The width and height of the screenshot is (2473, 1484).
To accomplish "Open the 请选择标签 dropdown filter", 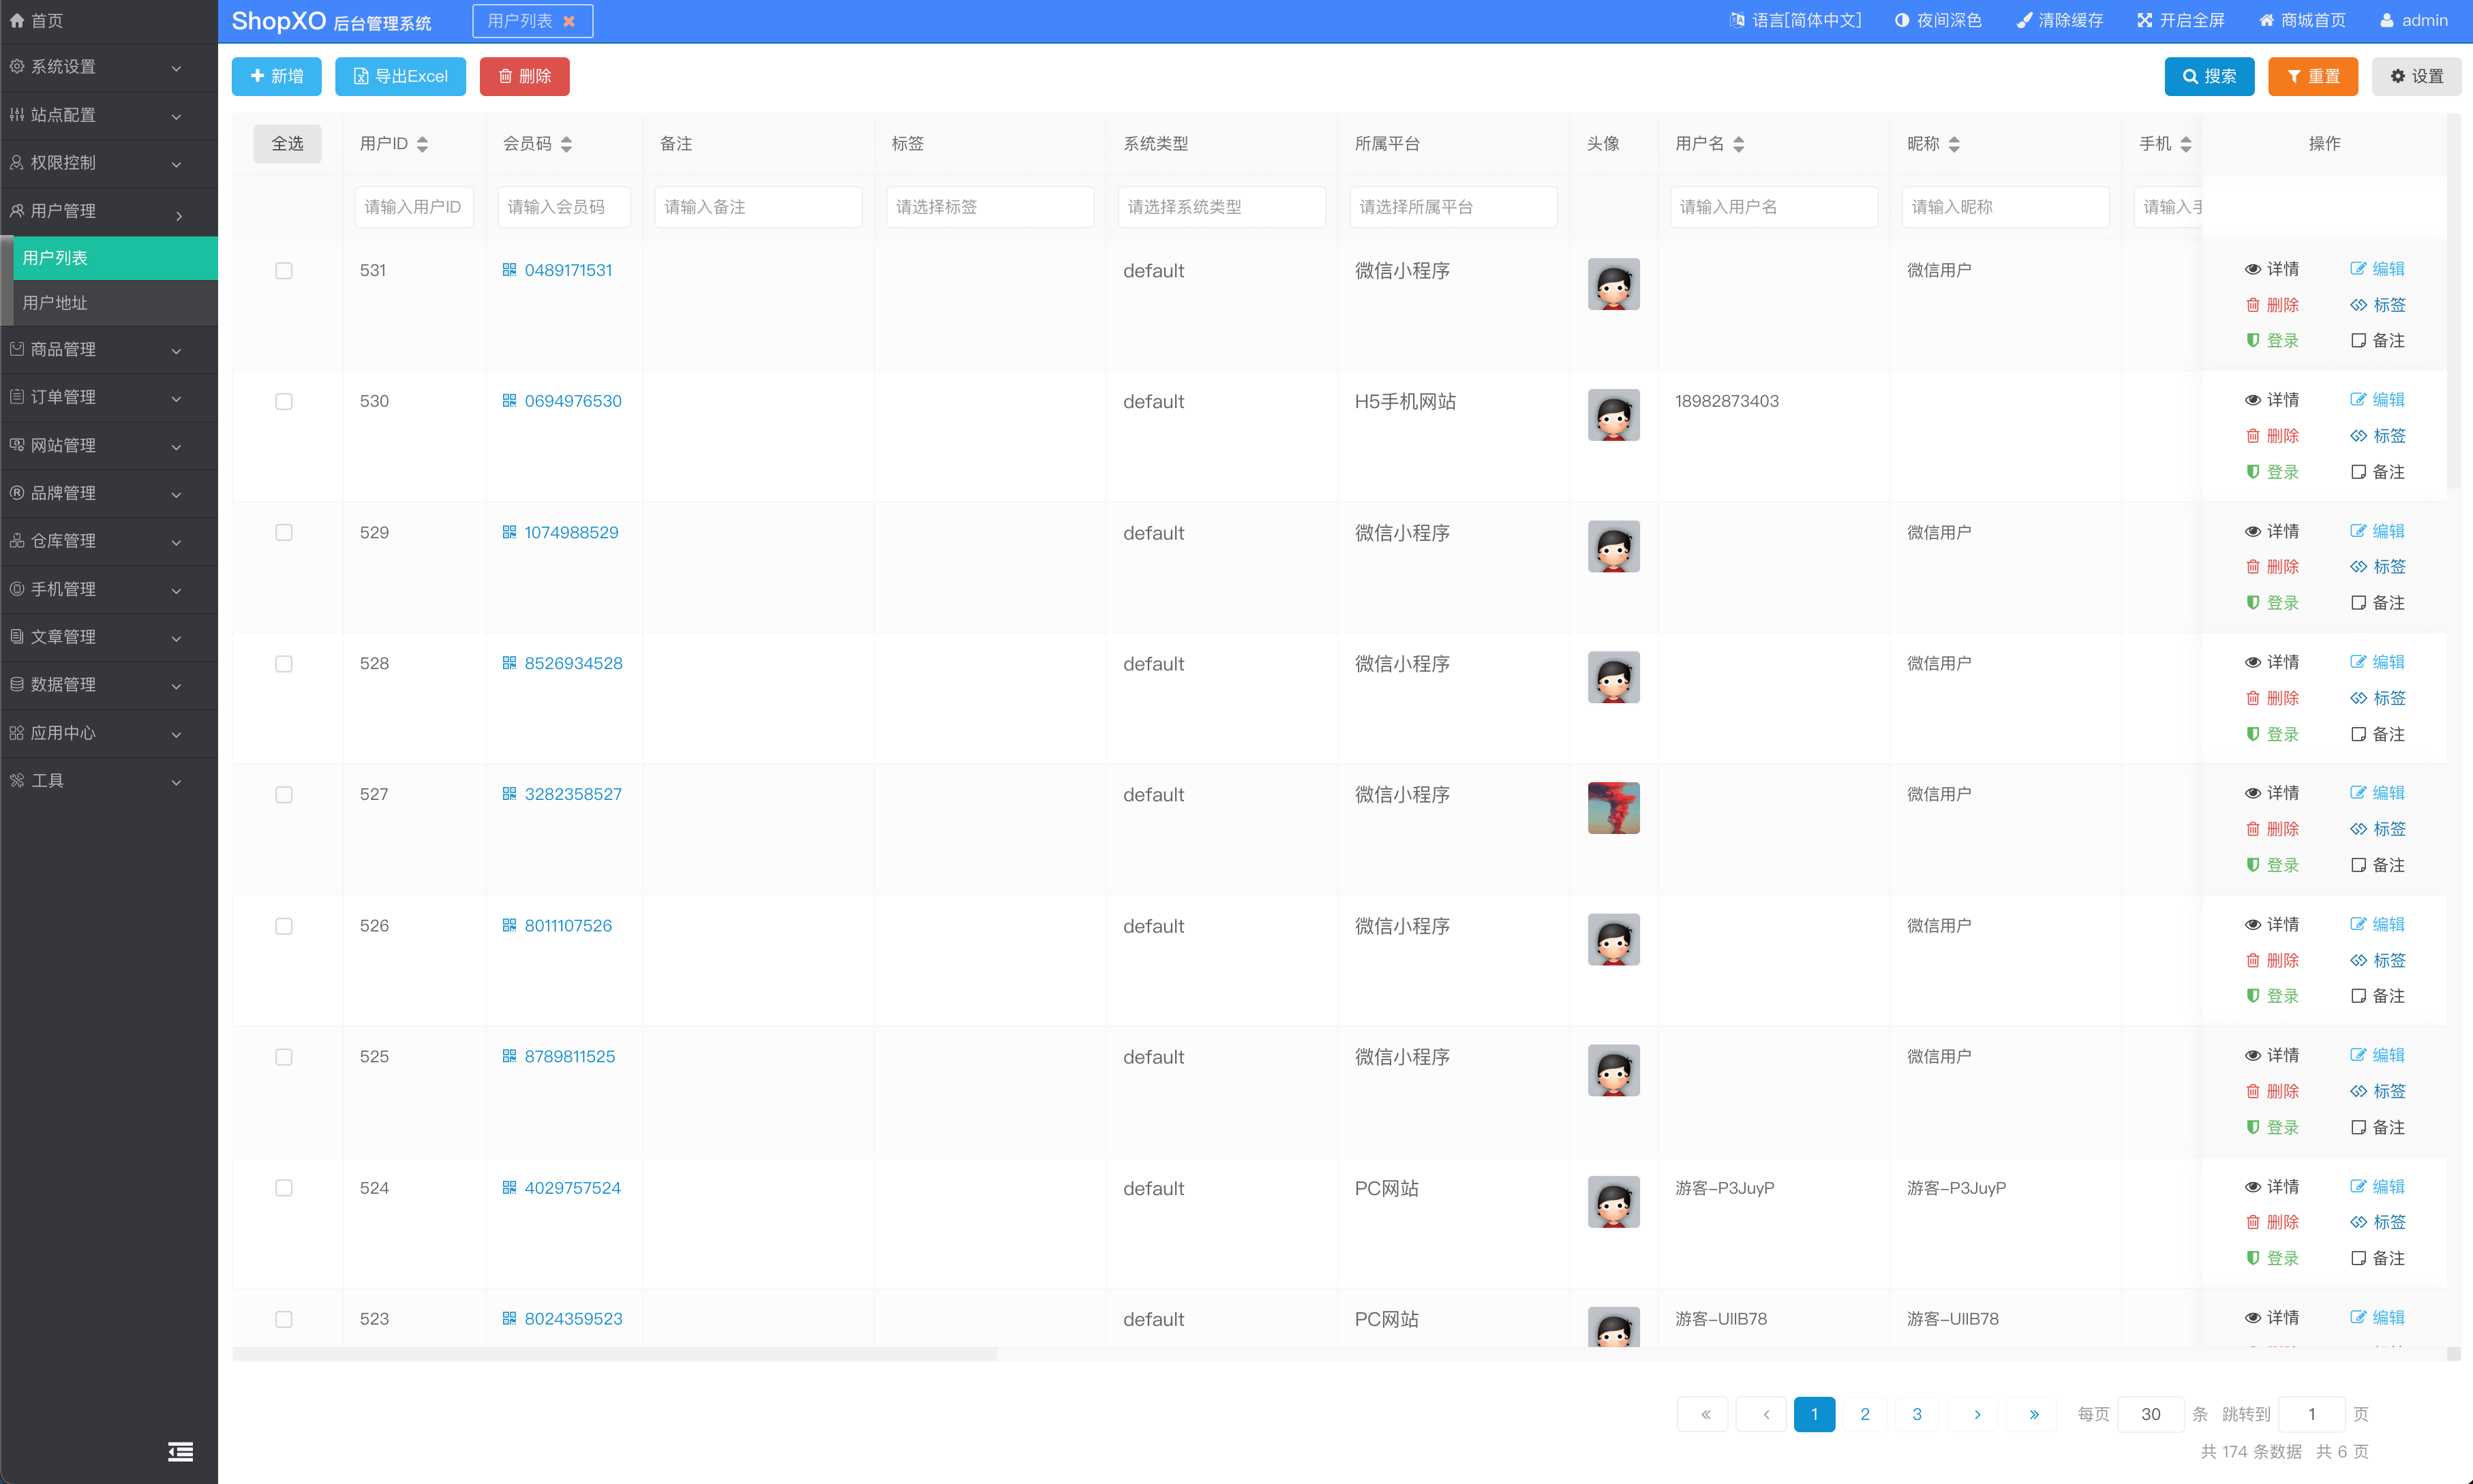I will [x=989, y=207].
